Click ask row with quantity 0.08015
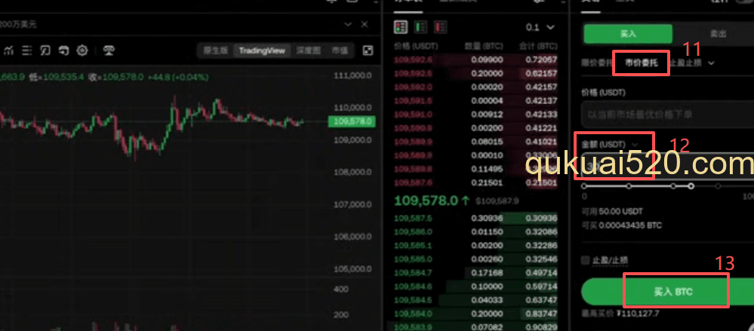Screen dimensions: 754x331 [x=475, y=142]
